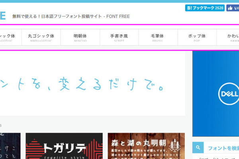Switch to the 明朝体 Mincho tab
This screenshot has height=159, width=239.
80,37
